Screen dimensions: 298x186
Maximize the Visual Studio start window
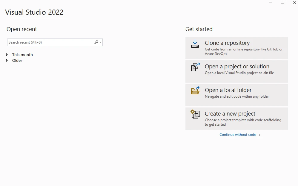point(282,2)
